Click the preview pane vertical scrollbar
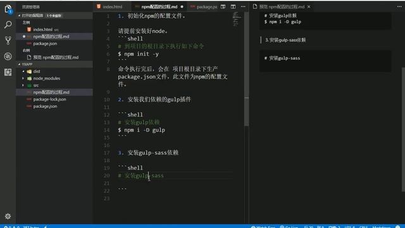 403,129
